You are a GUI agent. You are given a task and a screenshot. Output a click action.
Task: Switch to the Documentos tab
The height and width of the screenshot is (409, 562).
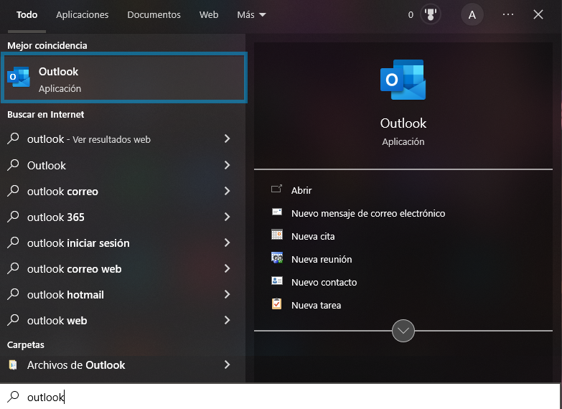(154, 14)
